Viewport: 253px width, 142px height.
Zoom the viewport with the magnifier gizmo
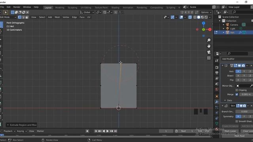[209, 40]
